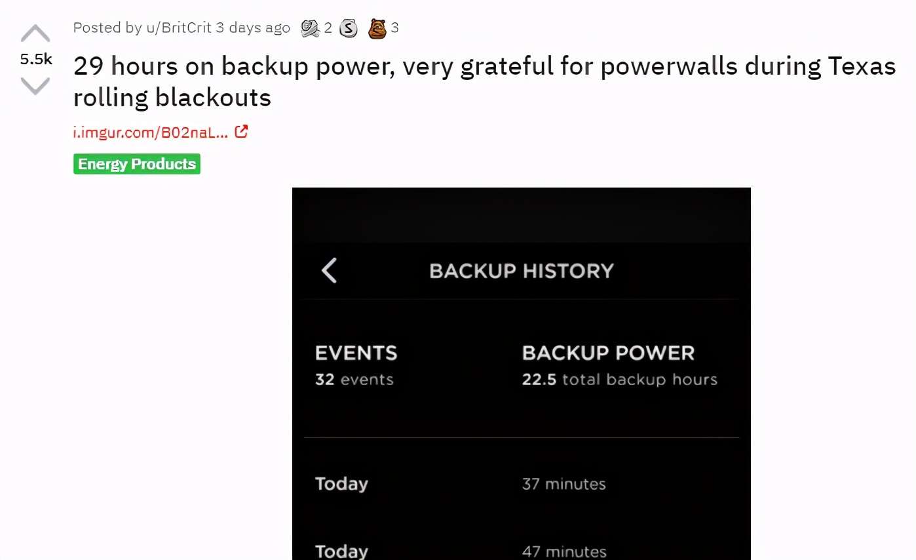Screen dimensions: 916x560
Task: Click the 5.5k vote score
Action: (35, 60)
